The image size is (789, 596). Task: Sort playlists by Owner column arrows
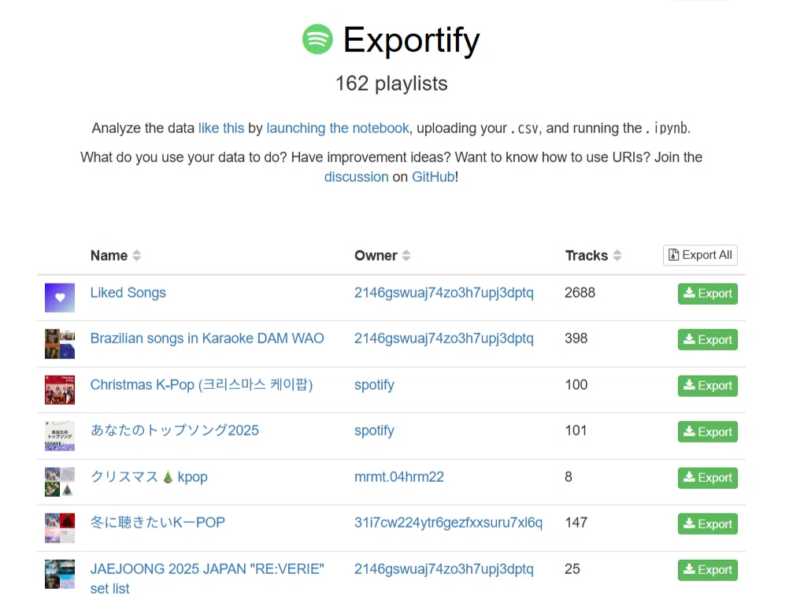point(406,256)
